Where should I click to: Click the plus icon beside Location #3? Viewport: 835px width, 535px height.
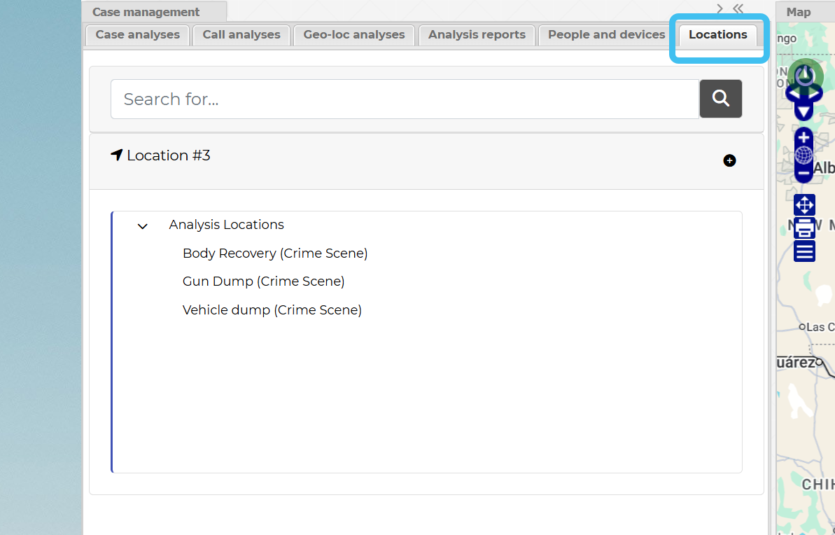coord(729,161)
